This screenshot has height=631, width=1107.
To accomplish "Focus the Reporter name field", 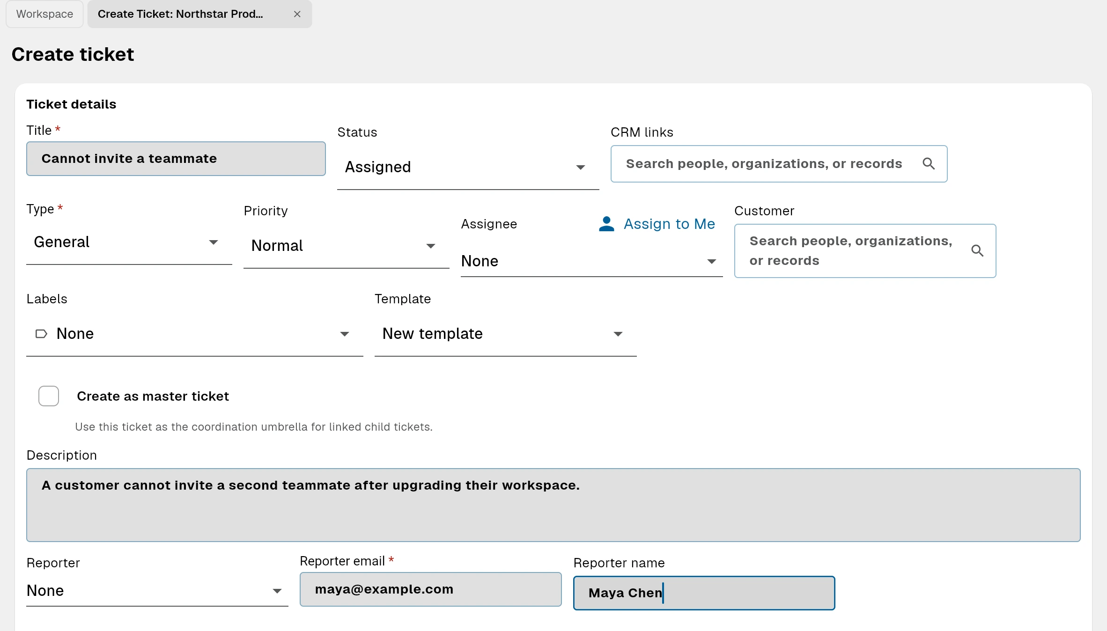I will pyautogui.click(x=704, y=593).
